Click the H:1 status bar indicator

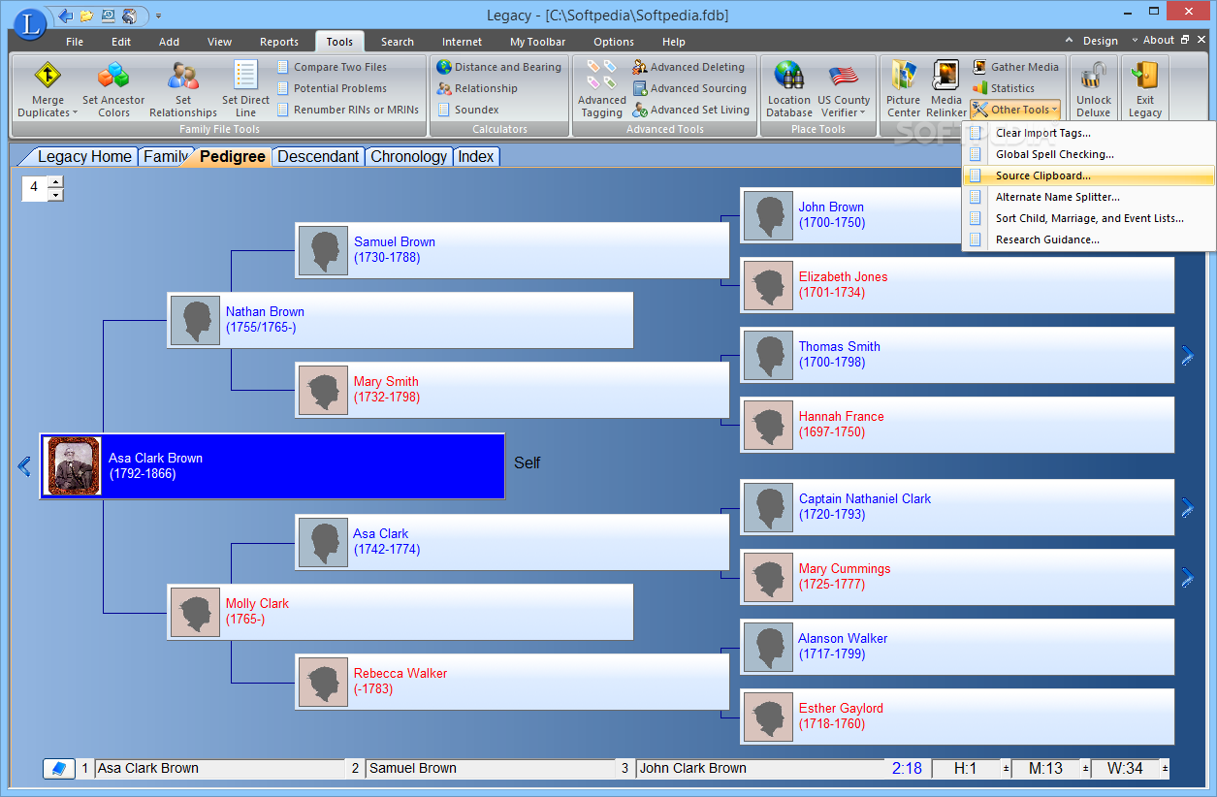965,768
